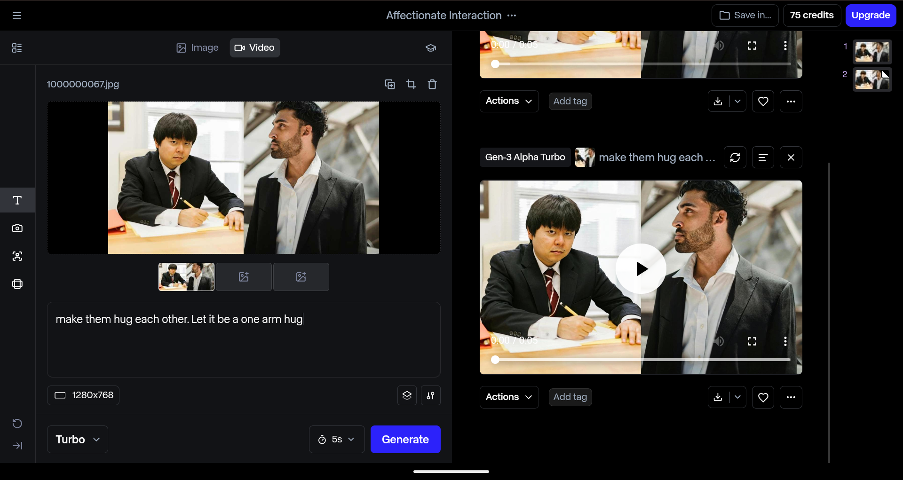Click the Upgrade button in the top bar
This screenshot has width=903, height=480.
[870, 15]
